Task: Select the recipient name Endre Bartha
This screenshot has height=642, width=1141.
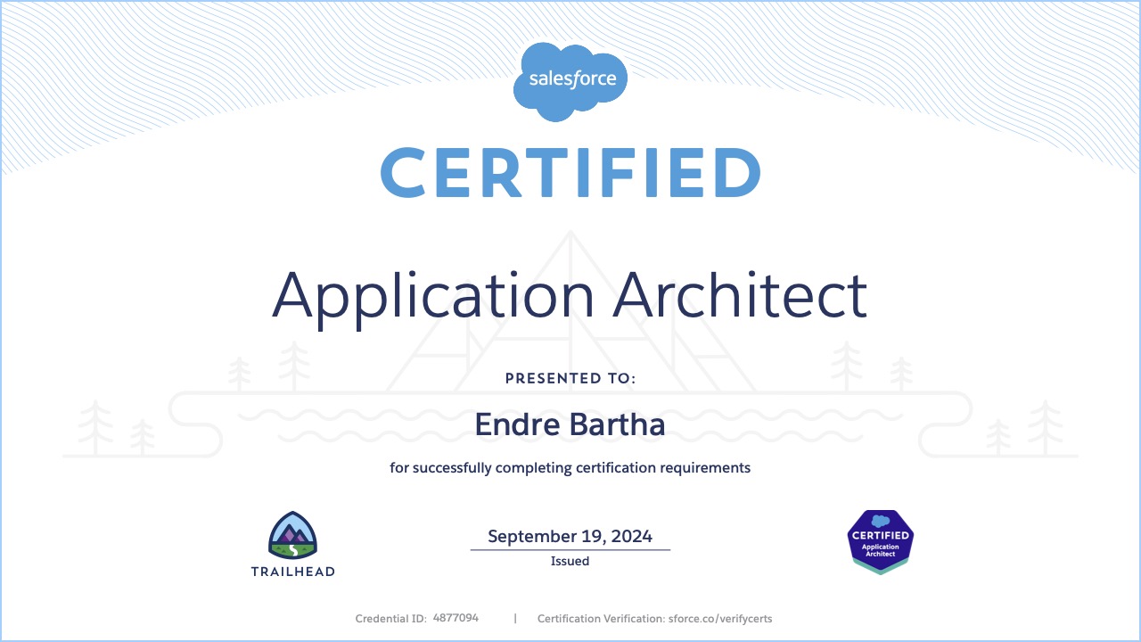Action: click(570, 425)
